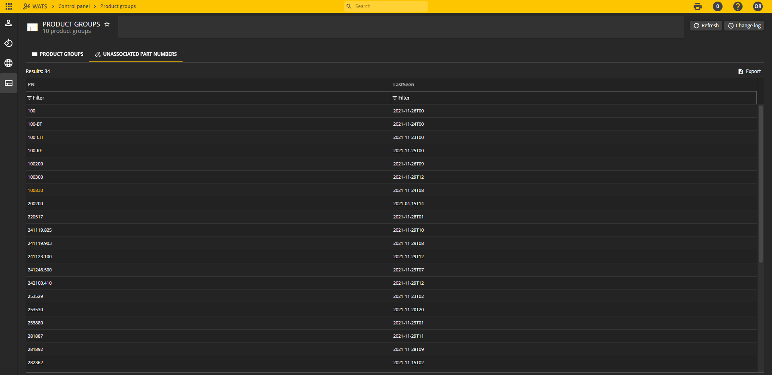Sort by the PN column header
Screen dimensions: 772x375
click(x=31, y=85)
